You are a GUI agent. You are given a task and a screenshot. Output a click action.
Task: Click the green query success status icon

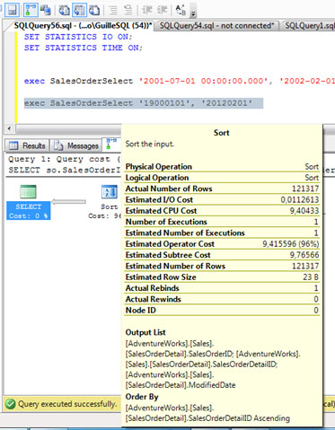(x=10, y=404)
